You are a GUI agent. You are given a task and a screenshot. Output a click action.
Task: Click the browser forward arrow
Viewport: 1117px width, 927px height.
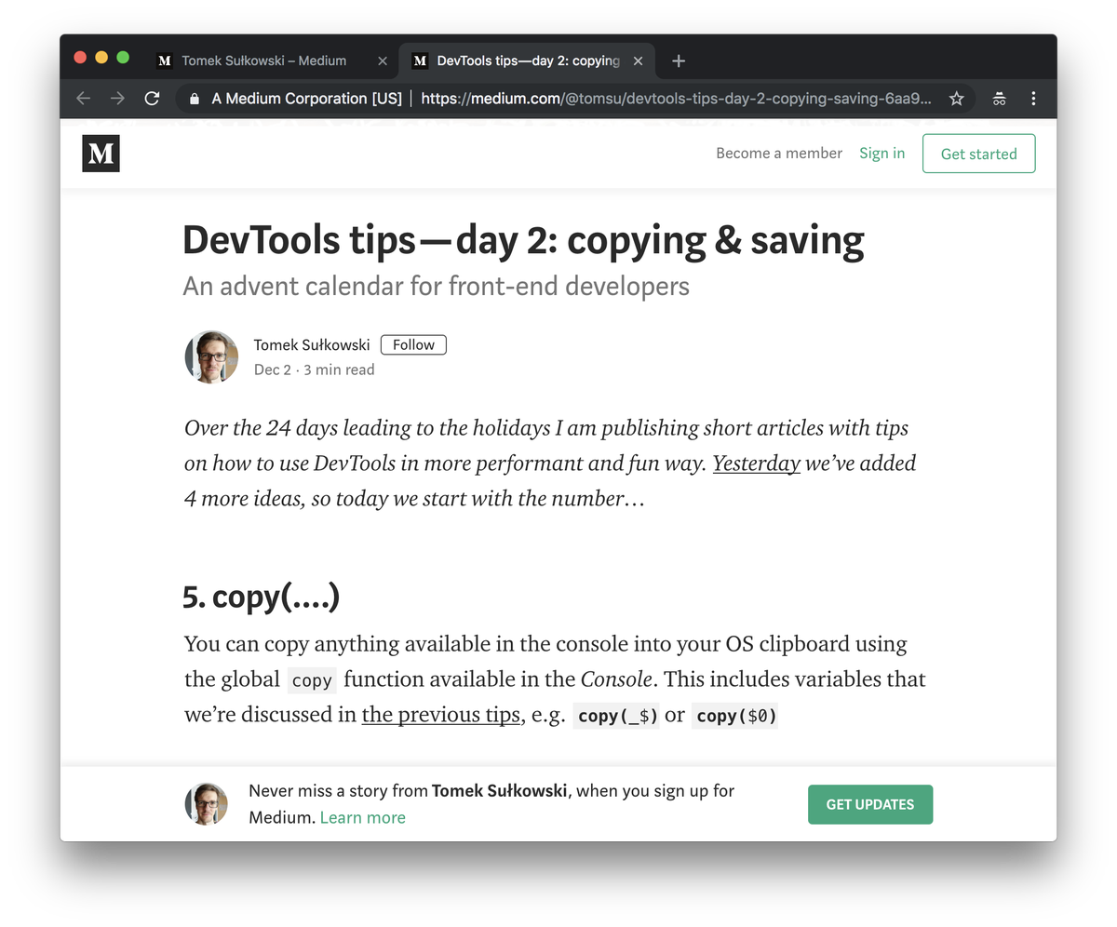[117, 99]
